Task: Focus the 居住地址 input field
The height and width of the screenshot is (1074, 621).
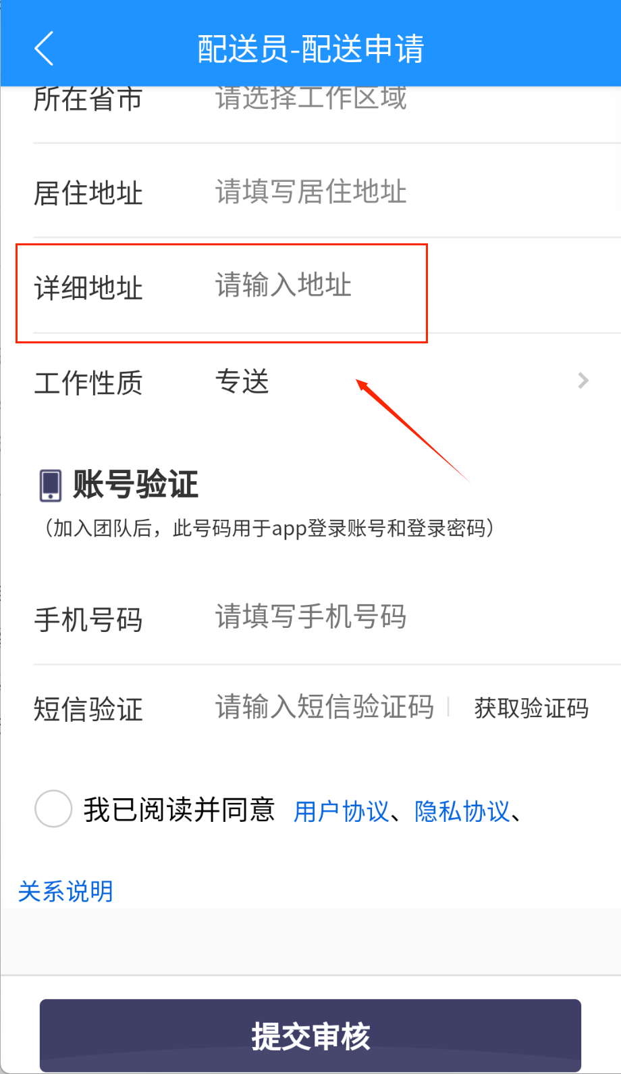Action: pos(310,192)
